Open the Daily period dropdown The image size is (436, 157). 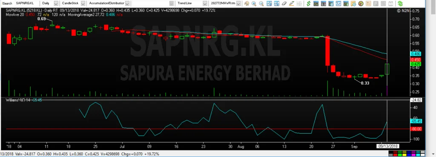tap(56, 3)
